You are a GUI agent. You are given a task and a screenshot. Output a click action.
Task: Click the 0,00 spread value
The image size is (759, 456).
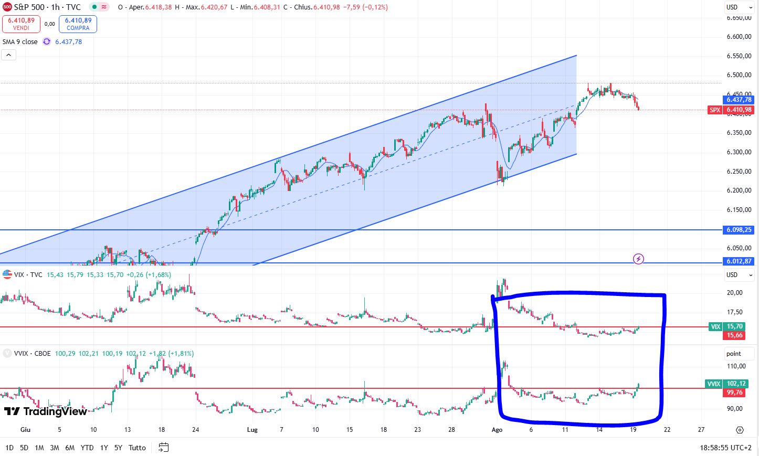tap(49, 24)
